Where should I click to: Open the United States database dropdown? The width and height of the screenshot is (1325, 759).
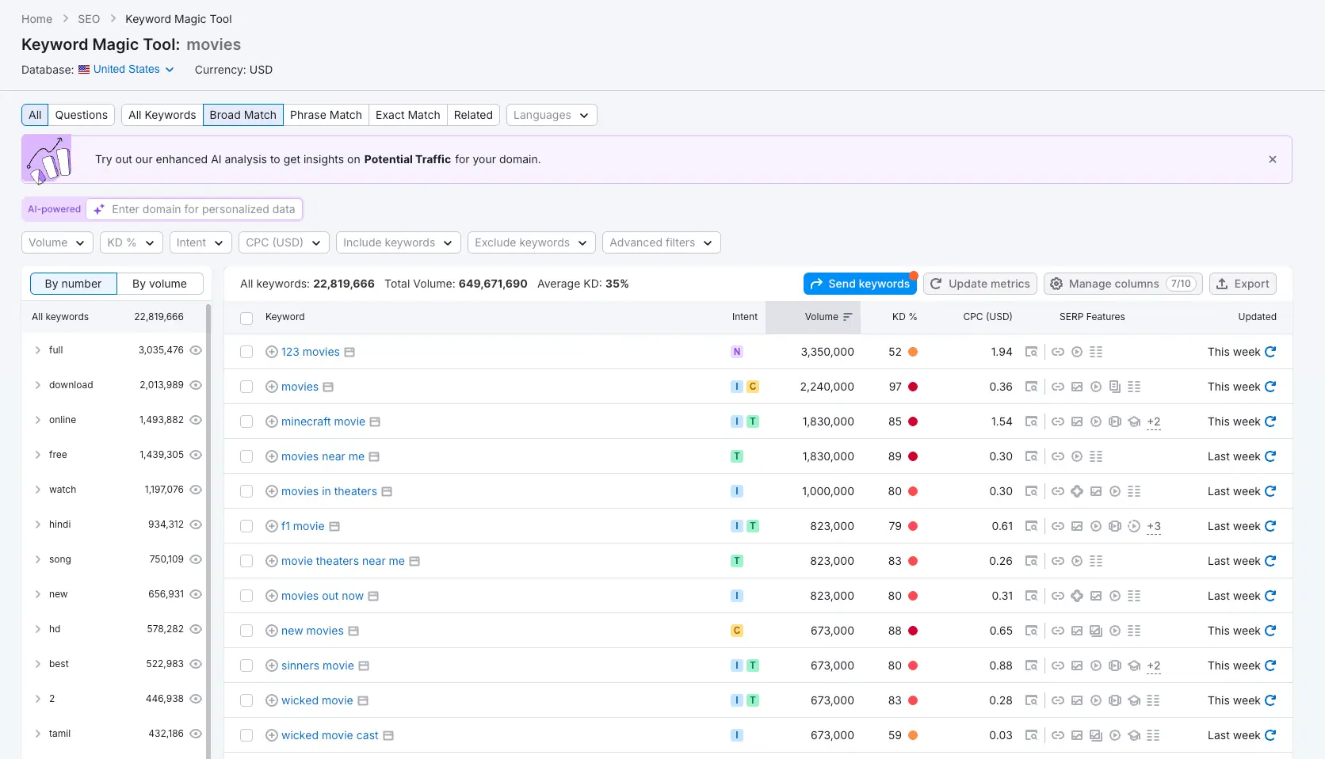(127, 70)
